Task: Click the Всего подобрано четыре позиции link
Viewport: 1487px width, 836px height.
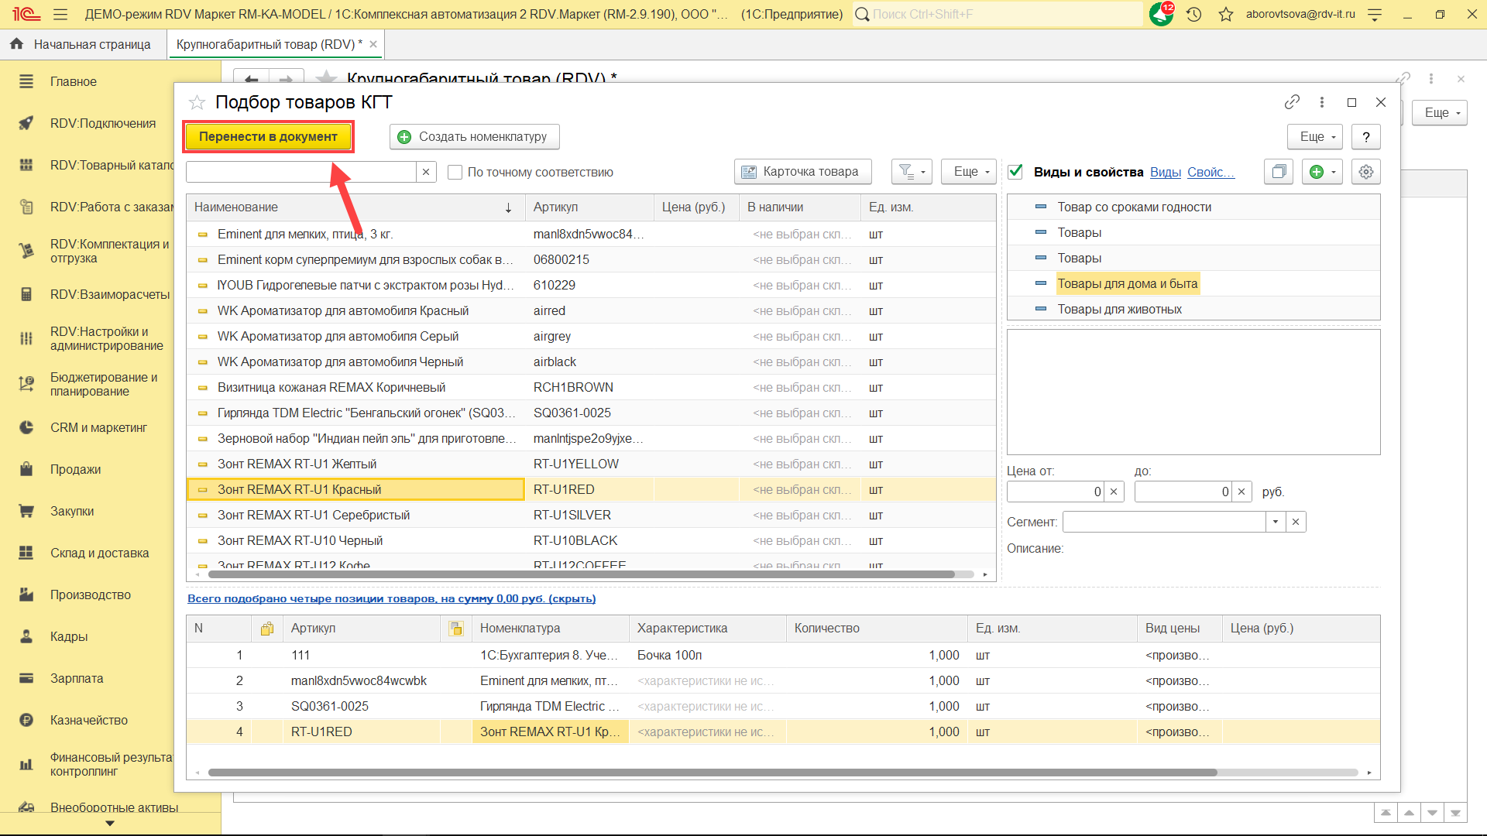Action: tap(391, 598)
